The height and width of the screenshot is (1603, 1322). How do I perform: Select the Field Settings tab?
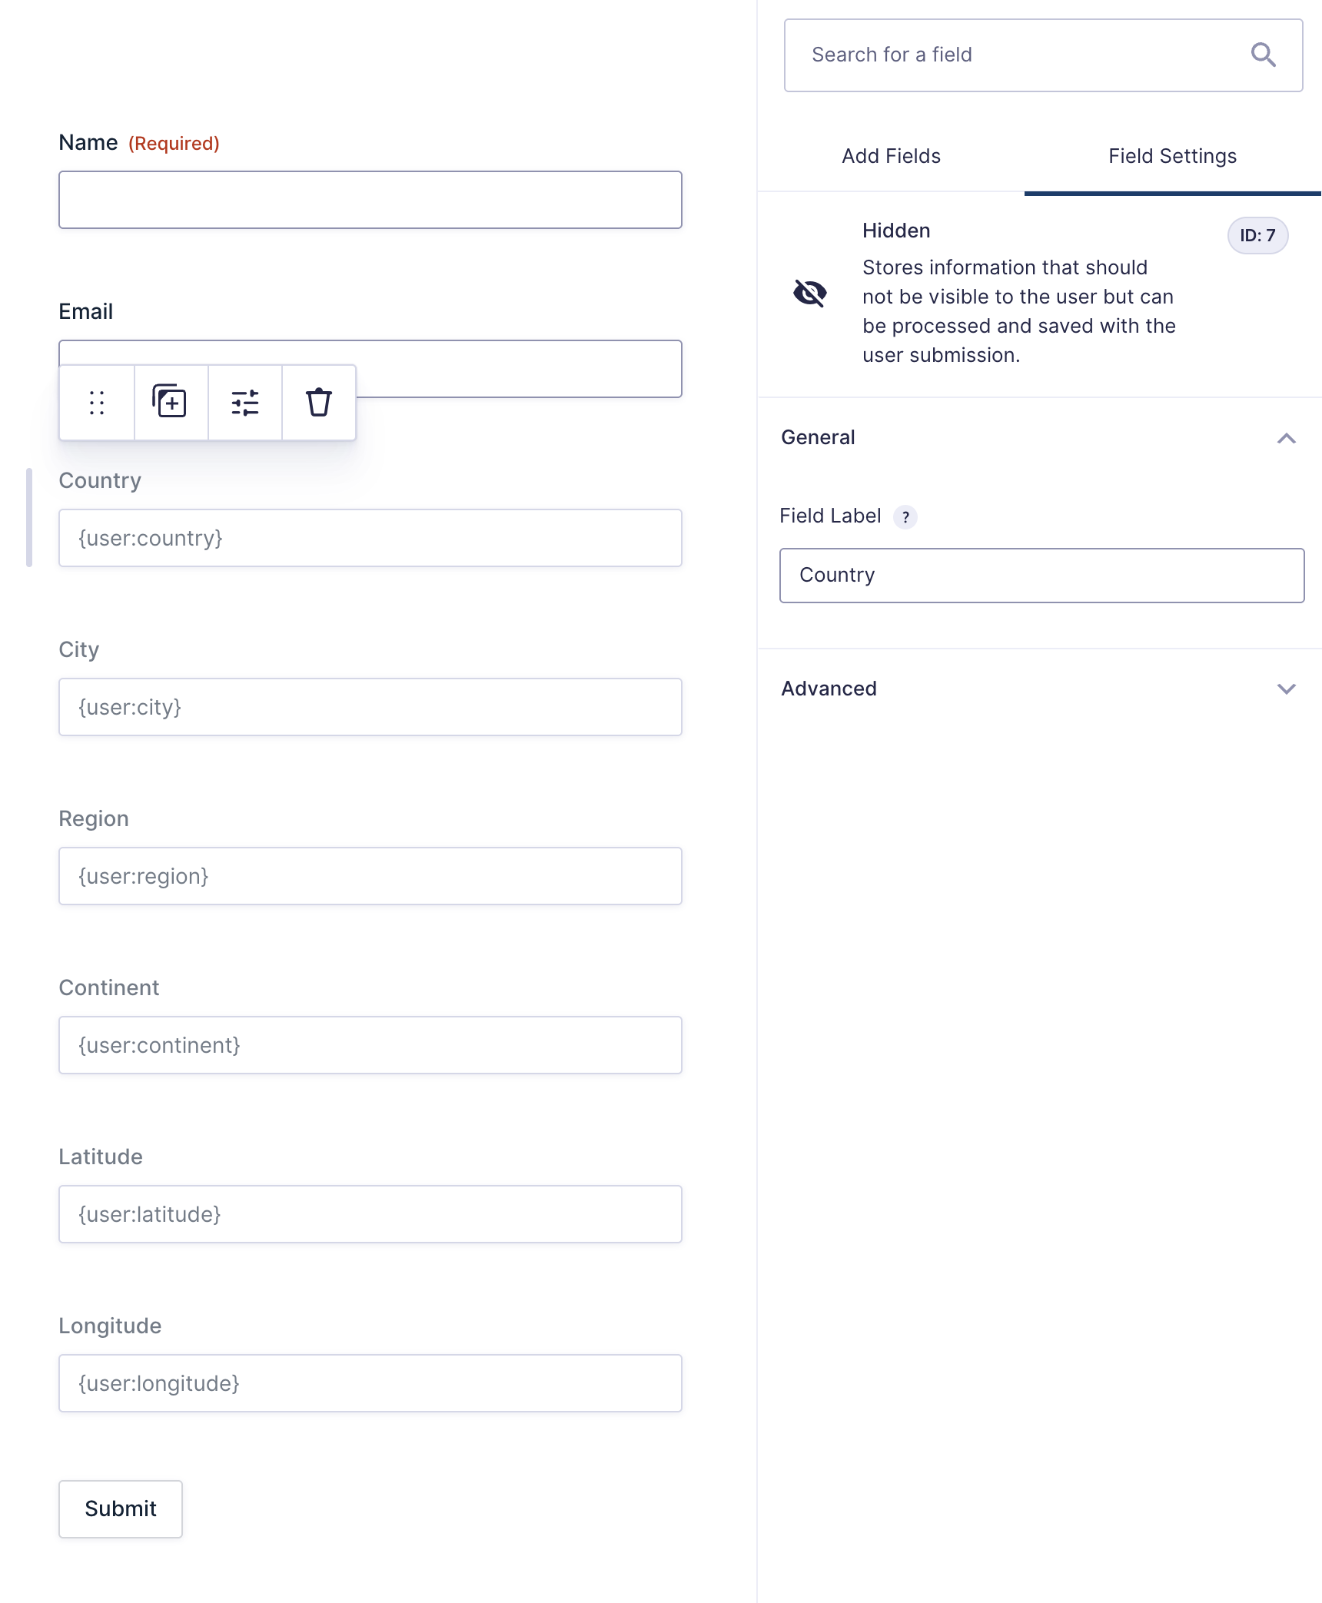(1172, 156)
